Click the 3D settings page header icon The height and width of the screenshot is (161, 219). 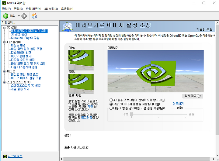(68, 26)
